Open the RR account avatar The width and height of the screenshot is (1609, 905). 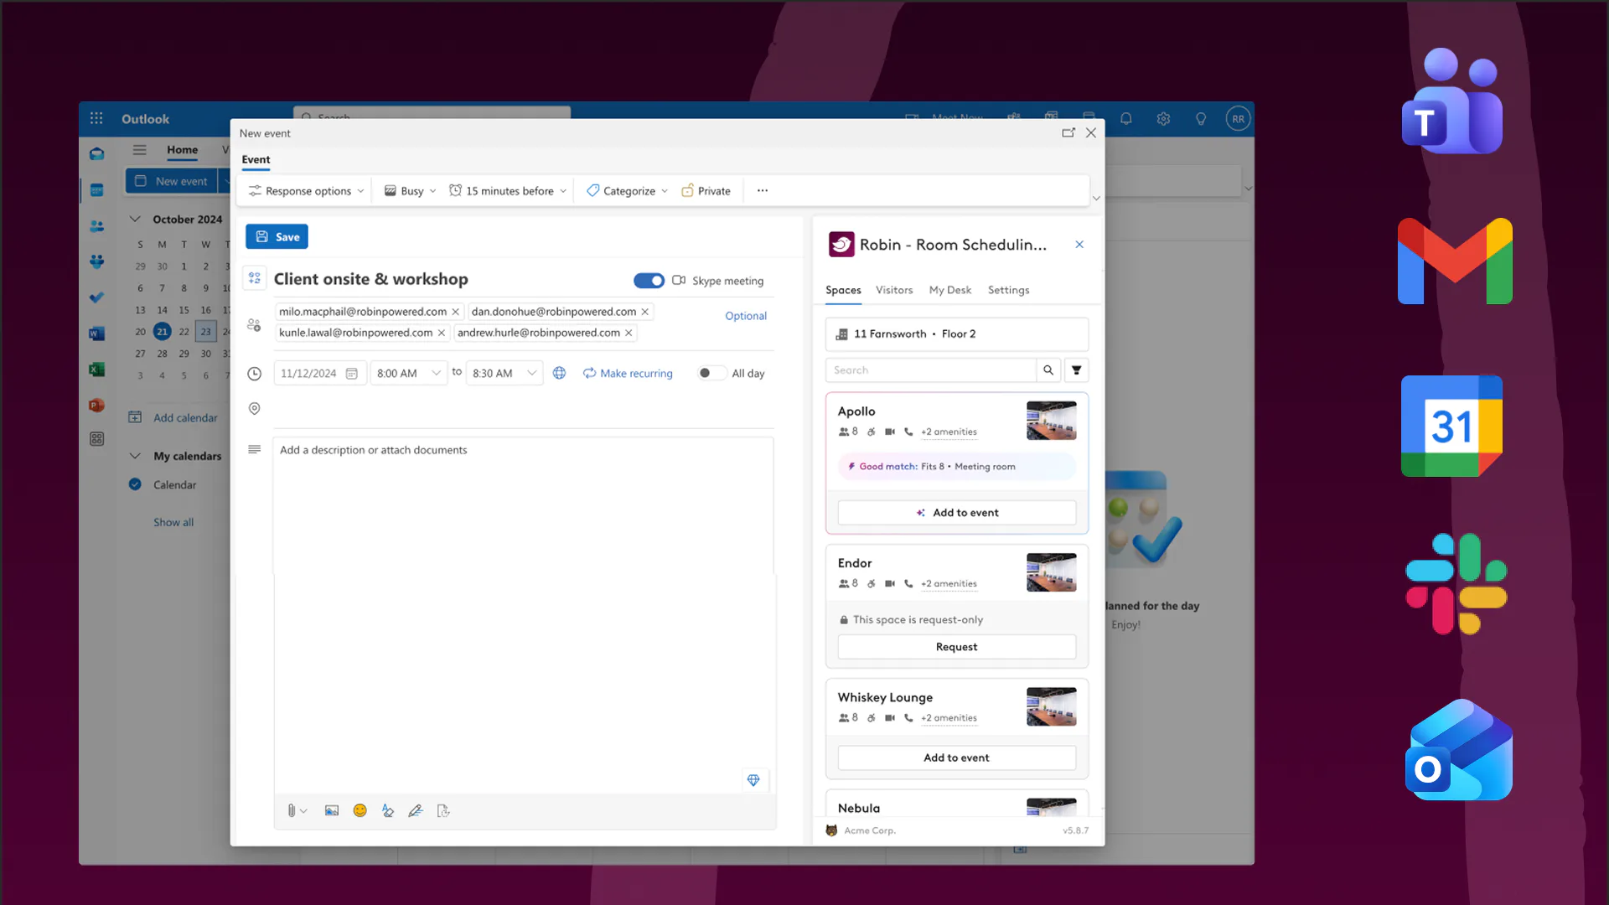click(1238, 119)
